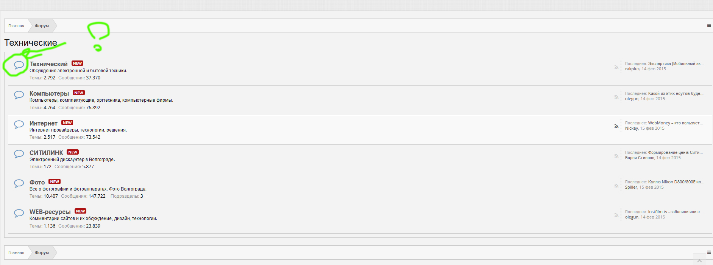Click the speech bubble icon beside WEB-ресурсы
This screenshot has width=713, height=265.
point(19,213)
